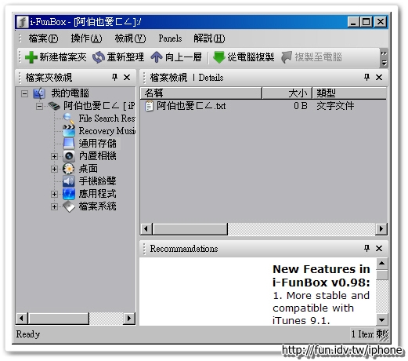Click the File Search Results magnifier icon
Screen dimensions: 408x361
[x=69, y=119]
